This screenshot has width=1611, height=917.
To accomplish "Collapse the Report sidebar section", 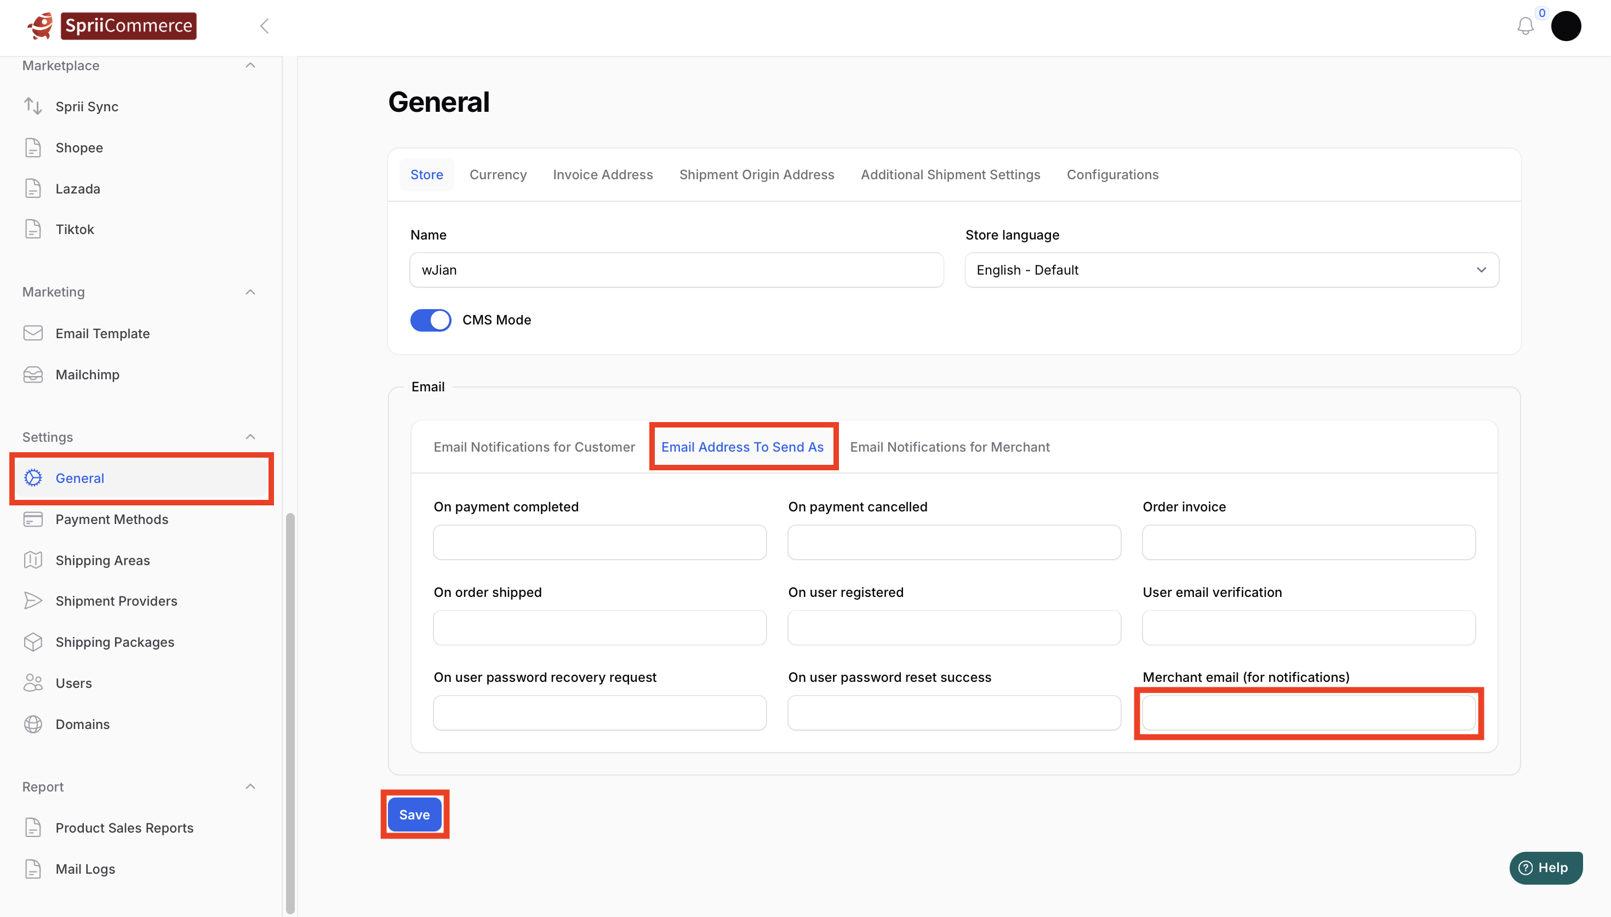I will tap(250, 787).
